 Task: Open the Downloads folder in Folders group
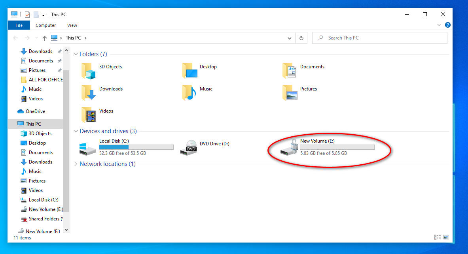pos(89,93)
